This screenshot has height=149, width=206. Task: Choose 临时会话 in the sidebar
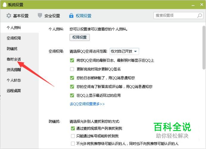pyautogui.click(x=19, y=59)
